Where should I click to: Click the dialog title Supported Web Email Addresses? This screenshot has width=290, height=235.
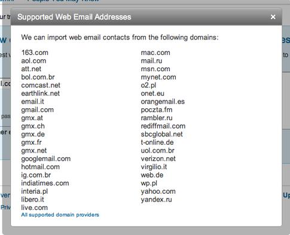coord(74,17)
